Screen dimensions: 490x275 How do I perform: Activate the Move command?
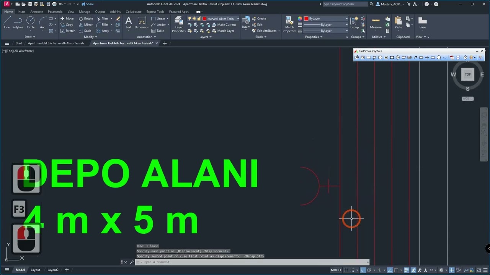67,18
